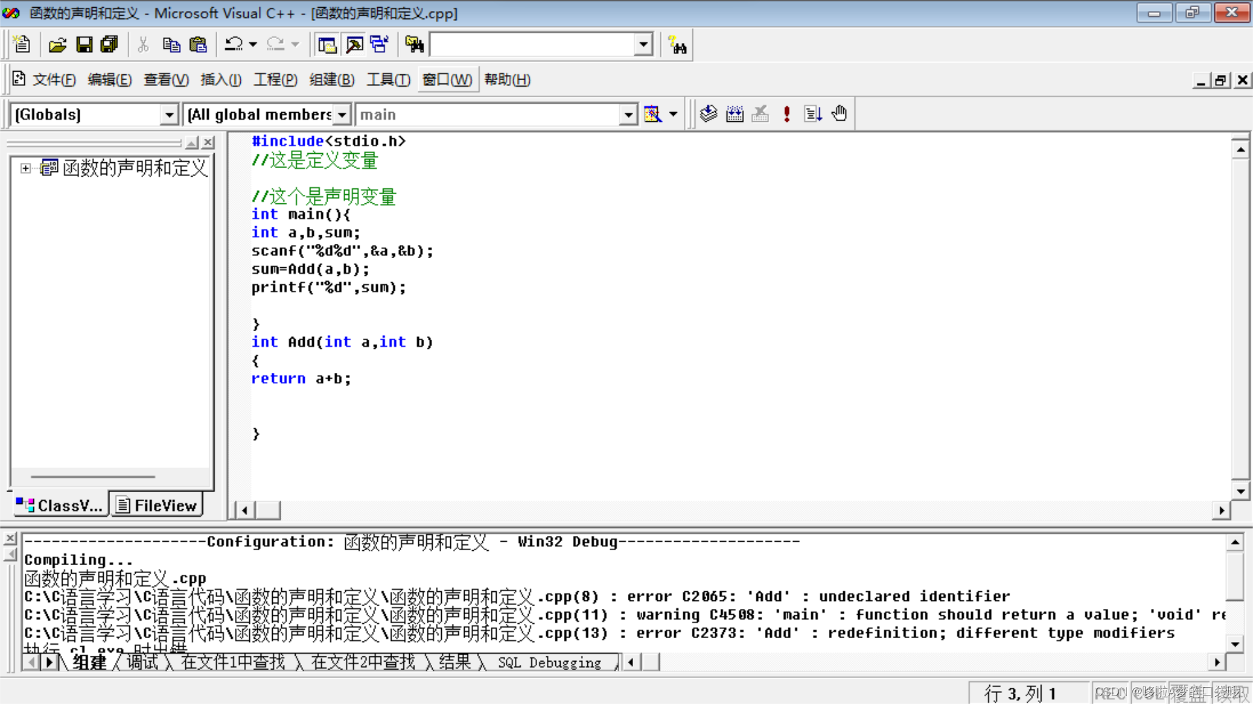Click the Save file icon

tap(84, 45)
